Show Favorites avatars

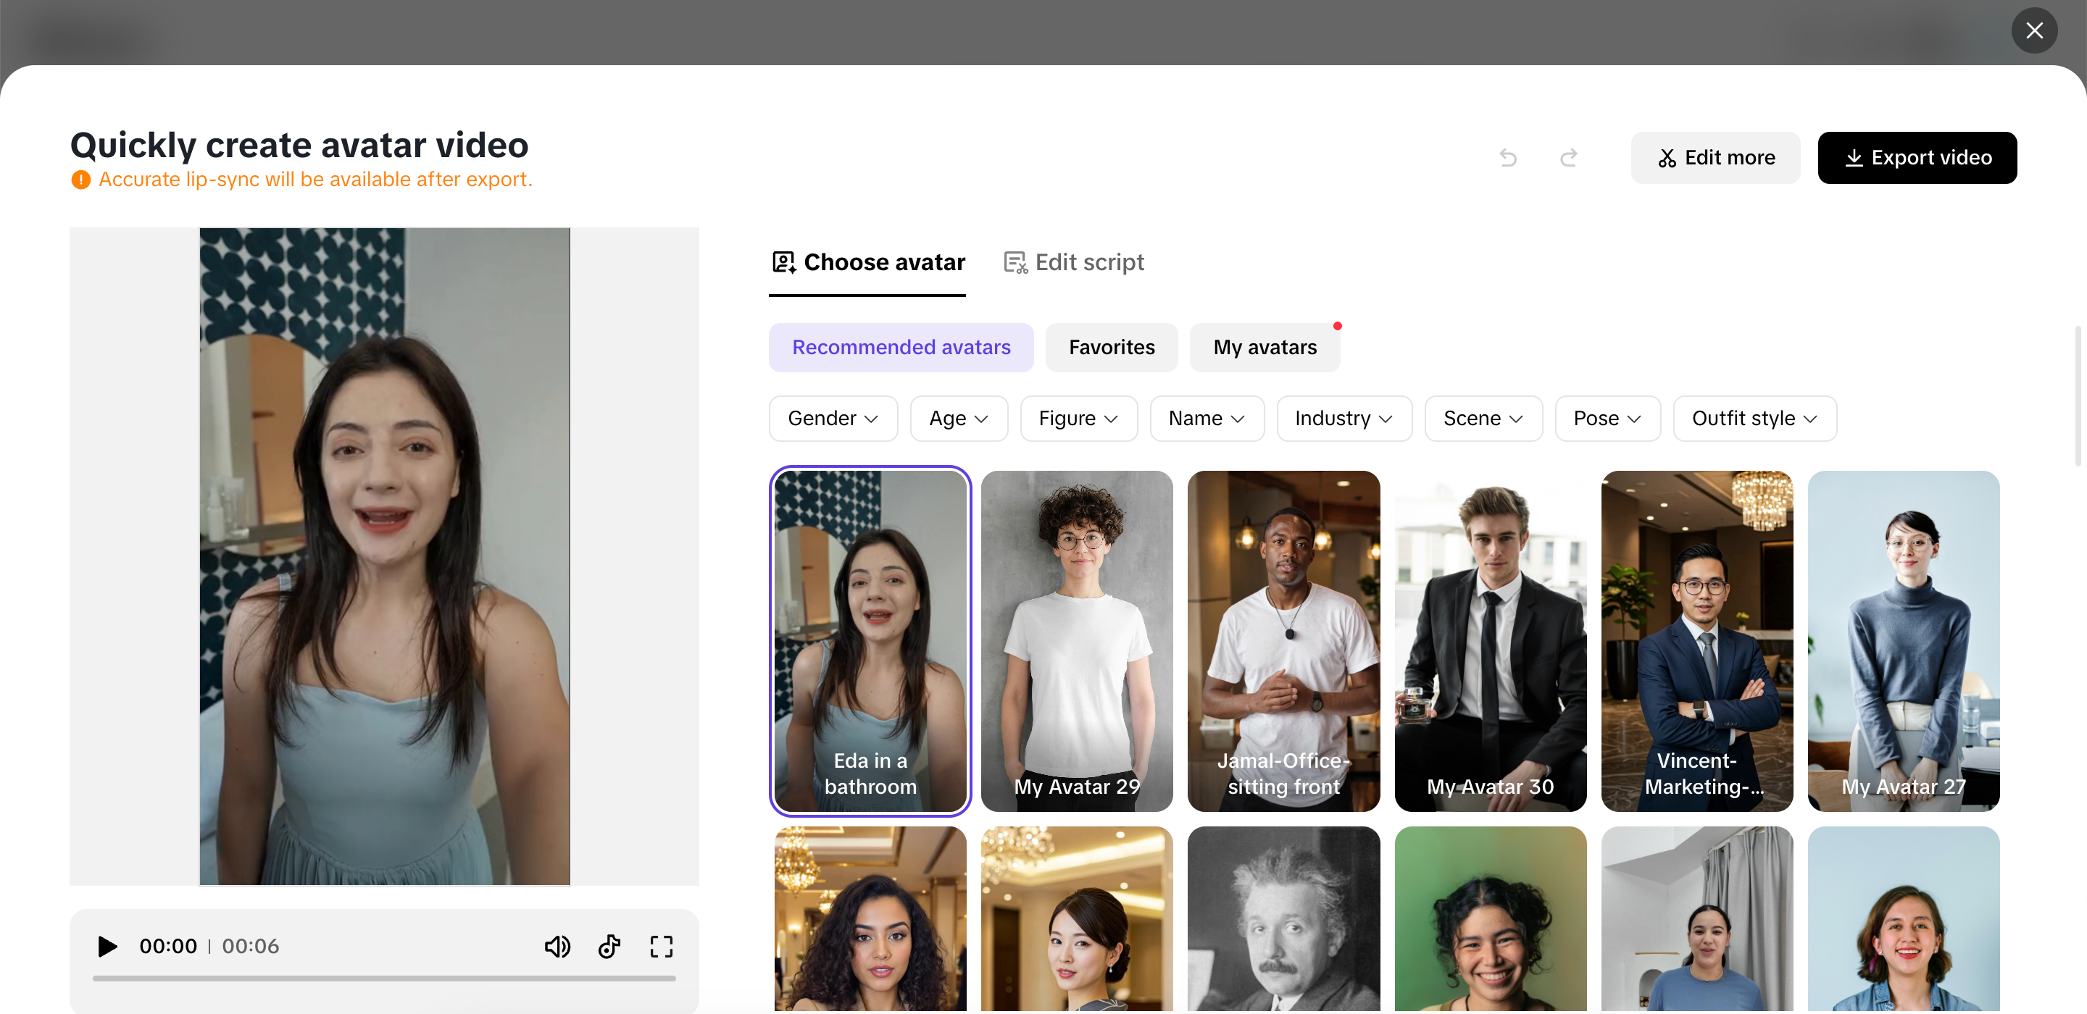pos(1111,348)
